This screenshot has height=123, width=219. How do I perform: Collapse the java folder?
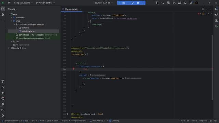coord(11,21)
